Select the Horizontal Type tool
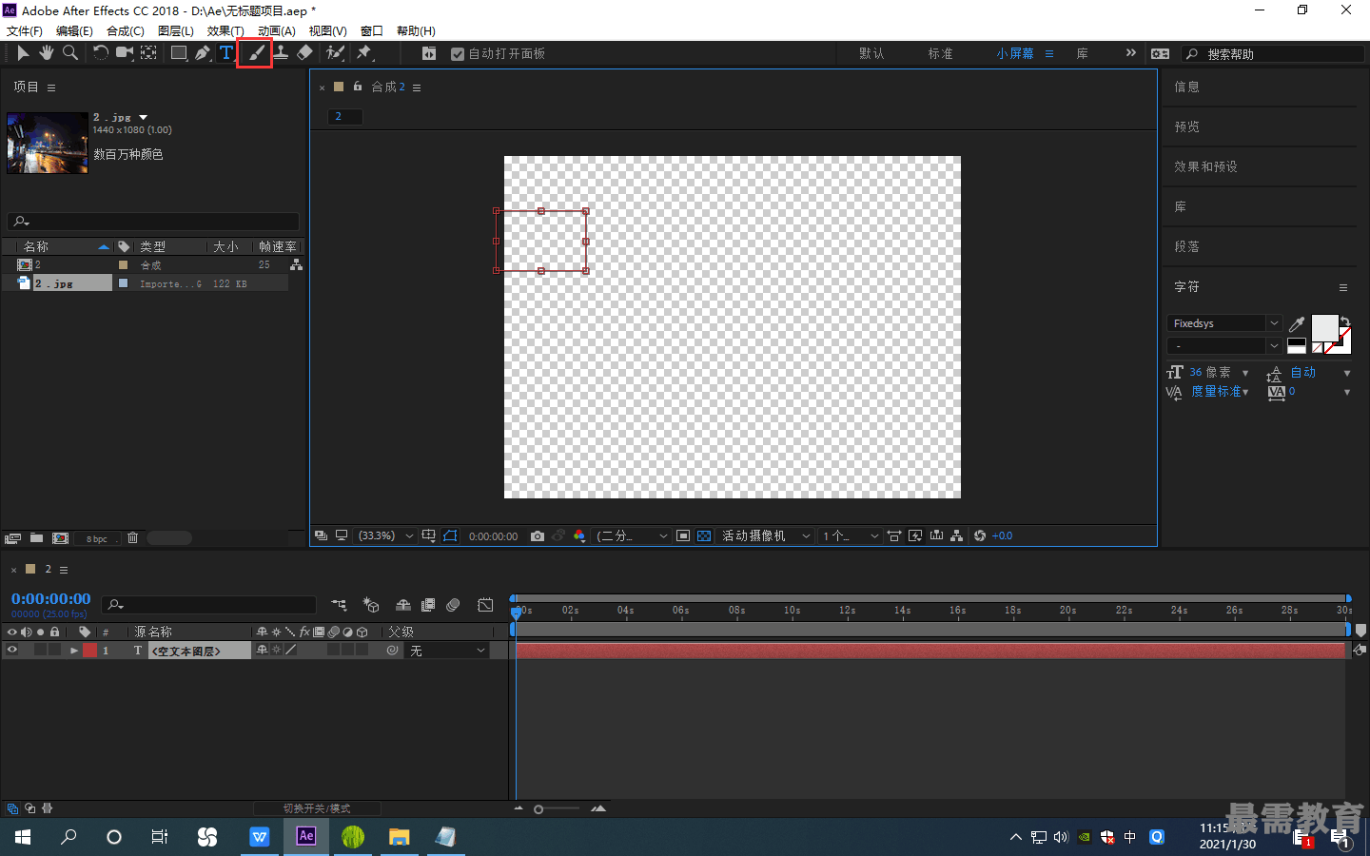Viewport: 1370px width, 856px height. click(x=226, y=53)
